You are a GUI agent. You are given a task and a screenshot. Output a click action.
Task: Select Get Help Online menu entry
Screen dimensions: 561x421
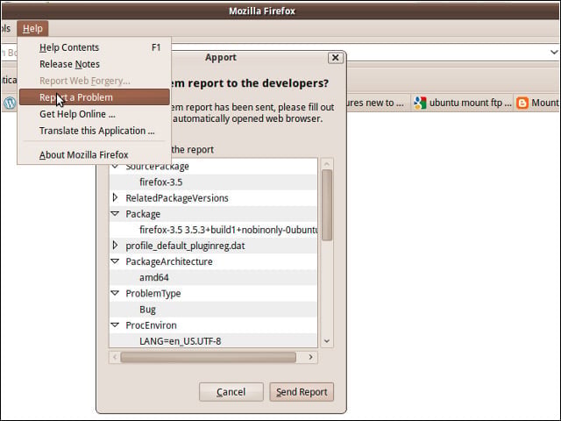click(95, 114)
